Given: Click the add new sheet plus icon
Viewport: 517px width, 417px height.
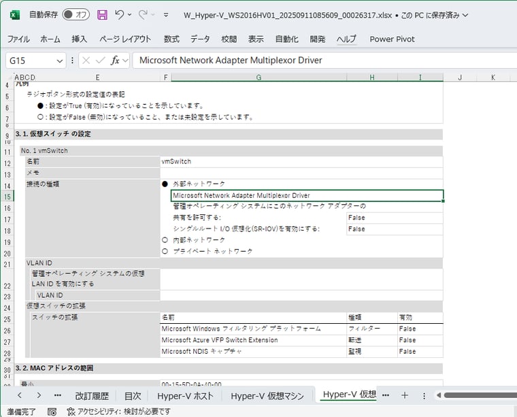Looking at the screenshot, I should click(x=405, y=395).
